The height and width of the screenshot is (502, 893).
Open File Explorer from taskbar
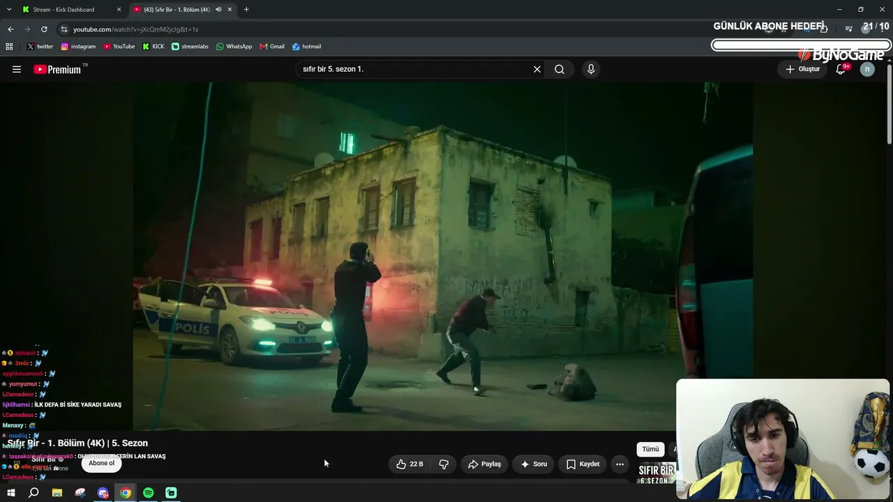[x=57, y=493]
